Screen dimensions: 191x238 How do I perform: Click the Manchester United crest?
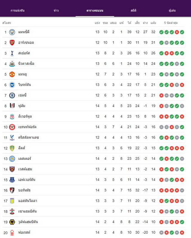coord(12,74)
